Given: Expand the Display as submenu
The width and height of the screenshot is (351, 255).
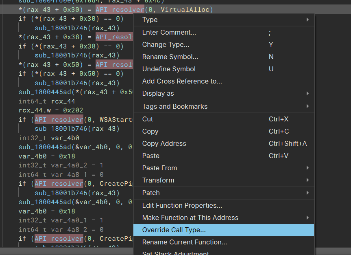Looking at the screenshot, I should (x=224, y=94).
